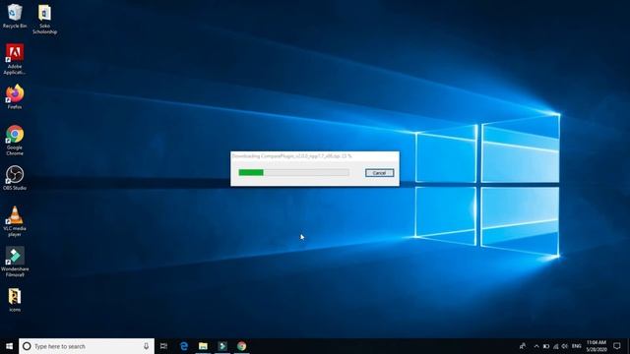The width and height of the screenshot is (630, 354).
Task: Cancel the plugin download
Action: (379, 173)
